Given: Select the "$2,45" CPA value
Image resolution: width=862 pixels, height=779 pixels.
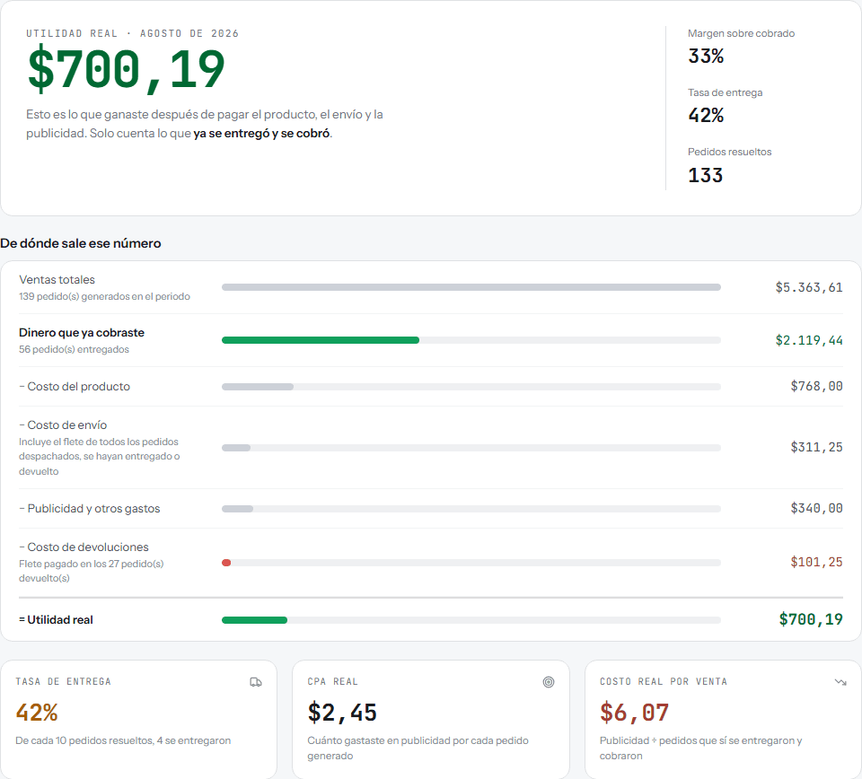Looking at the screenshot, I should pos(342,713).
